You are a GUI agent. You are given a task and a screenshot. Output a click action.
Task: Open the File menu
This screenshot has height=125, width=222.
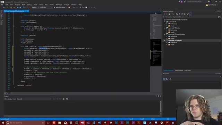pyautogui.click(x=2, y=5)
